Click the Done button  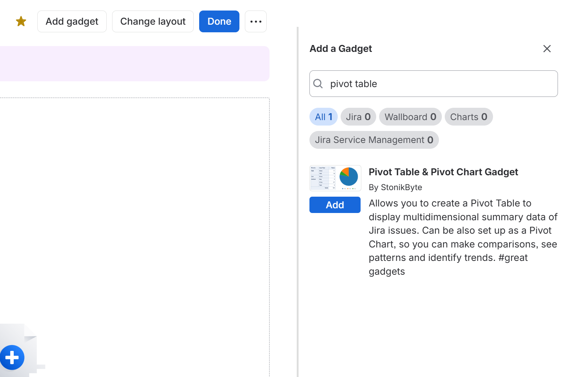coord(219,21)
